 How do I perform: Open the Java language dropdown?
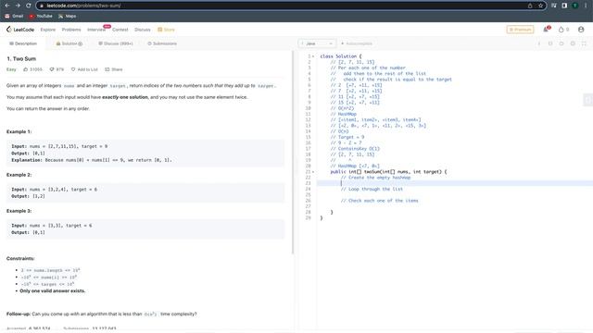317,43
